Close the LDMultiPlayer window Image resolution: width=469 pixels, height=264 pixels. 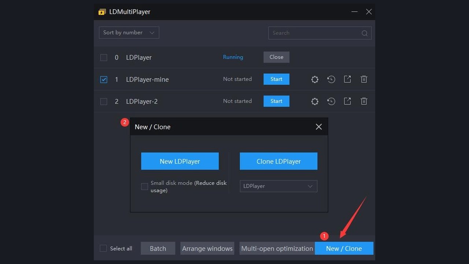coord(369,12)
